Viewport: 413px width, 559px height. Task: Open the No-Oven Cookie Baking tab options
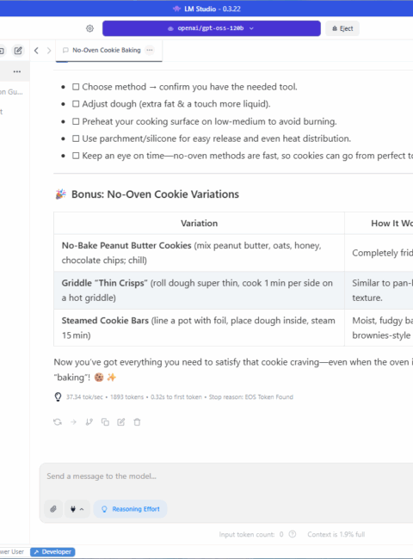(x=150, y=50)
